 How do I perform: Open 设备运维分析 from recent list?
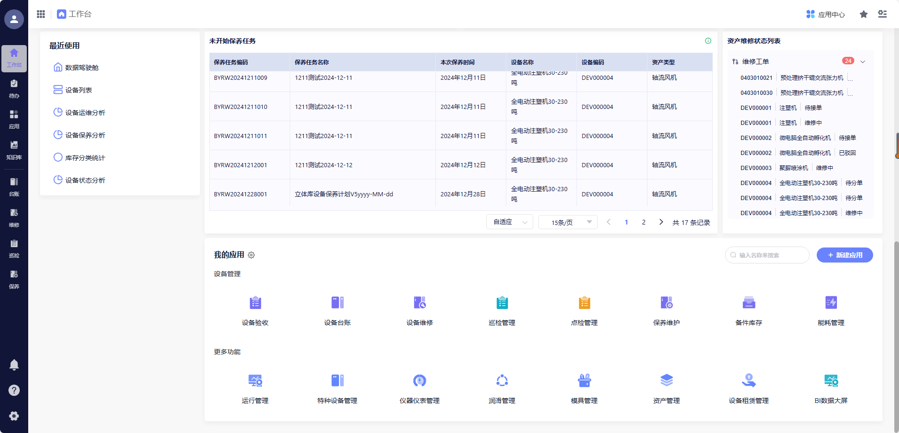point(85,113)
